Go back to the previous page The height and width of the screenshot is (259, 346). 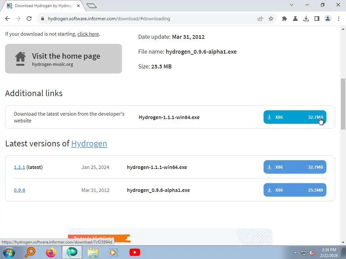(x=7, y=19)
